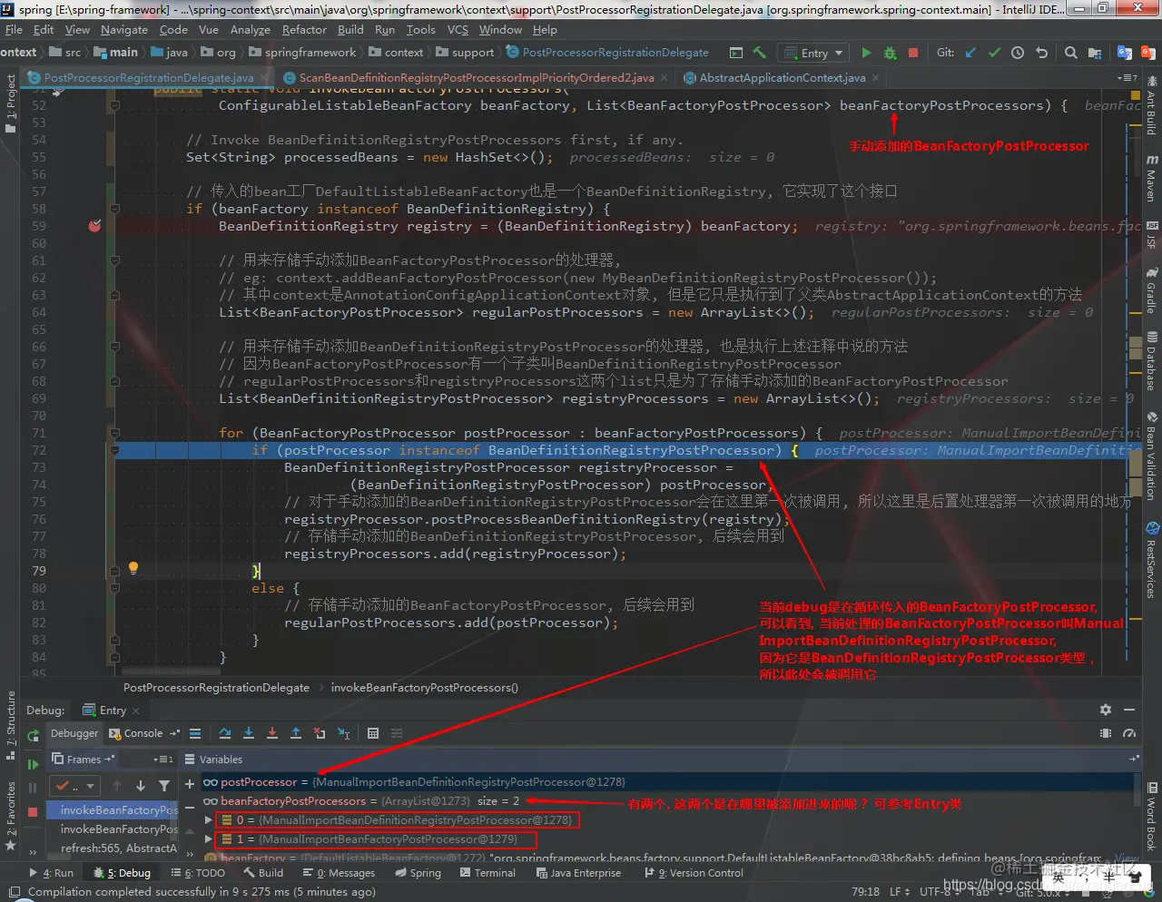Open the Maven side panel
Image resolution: width=1162 pixels, height=902 pixels.
tap(1151, 177)
